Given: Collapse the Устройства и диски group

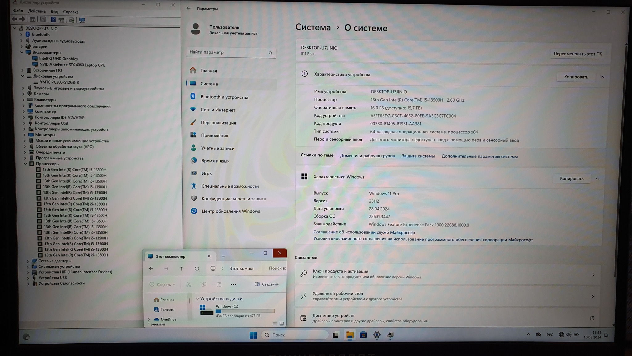Looking at the screenshot, I should 197,299.
